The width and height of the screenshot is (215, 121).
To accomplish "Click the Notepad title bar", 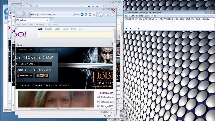I will tap(165, 13).
